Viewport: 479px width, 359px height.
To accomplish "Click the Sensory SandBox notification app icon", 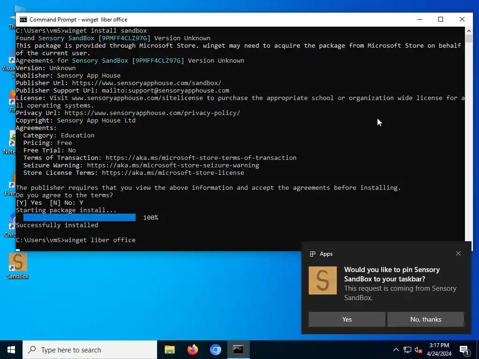I will (x=323, y=280).
